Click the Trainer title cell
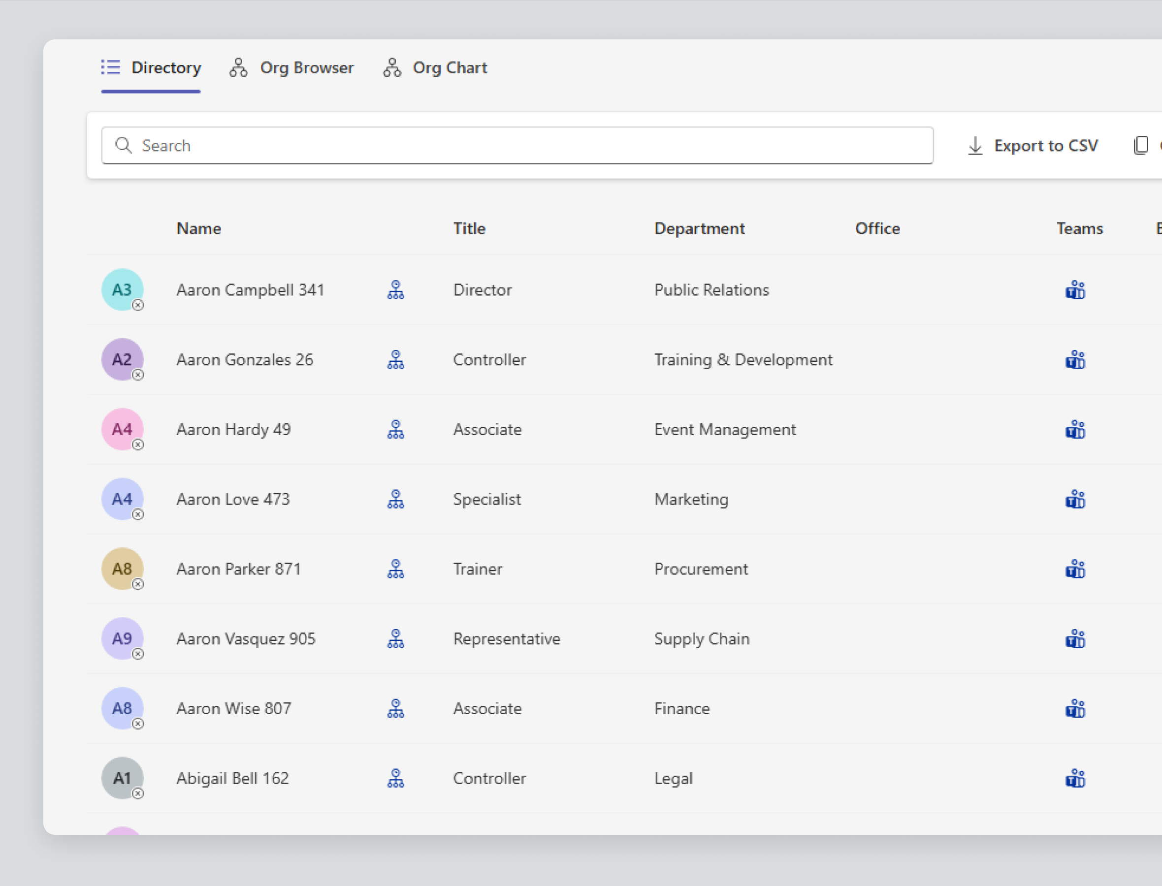This screenshot has height=886, width=1162. [478, 569]
